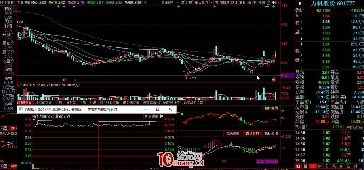This screenshot has width=364, height=170.
Task: Select the 财 tab in bottom-right strip
Action: tap(355, 166)
